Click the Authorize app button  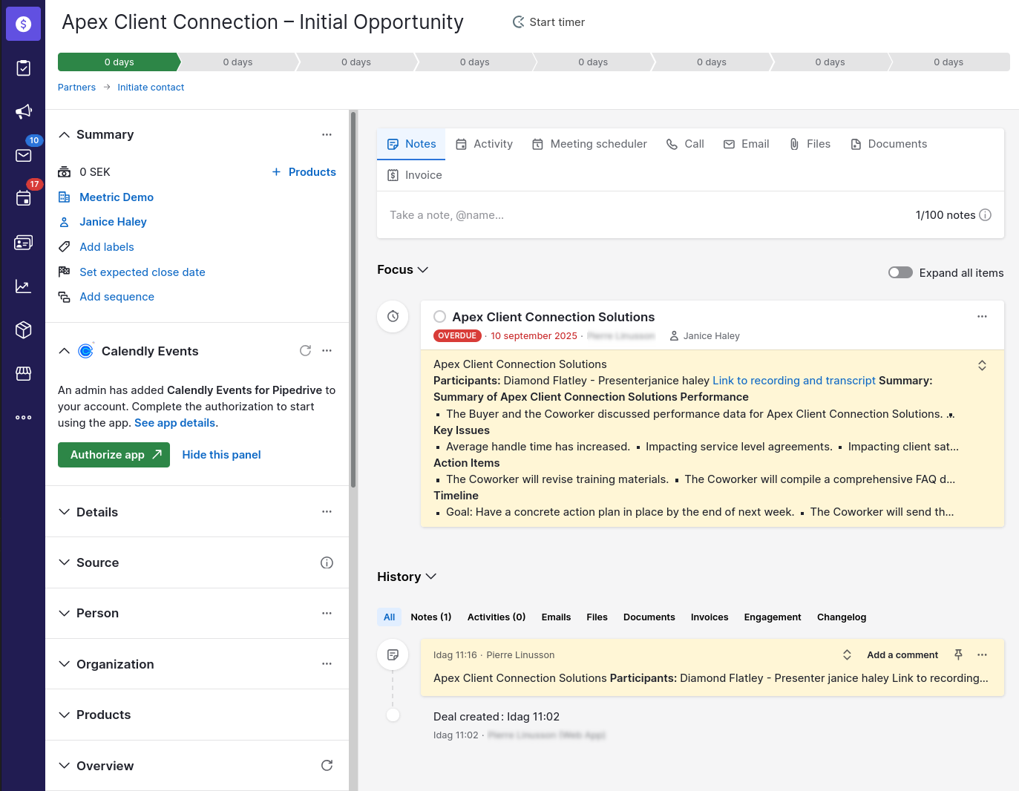coord(114,455)
